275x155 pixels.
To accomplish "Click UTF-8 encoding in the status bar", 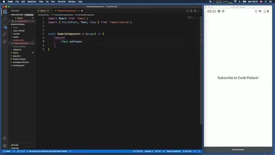I will pos(158,151).
